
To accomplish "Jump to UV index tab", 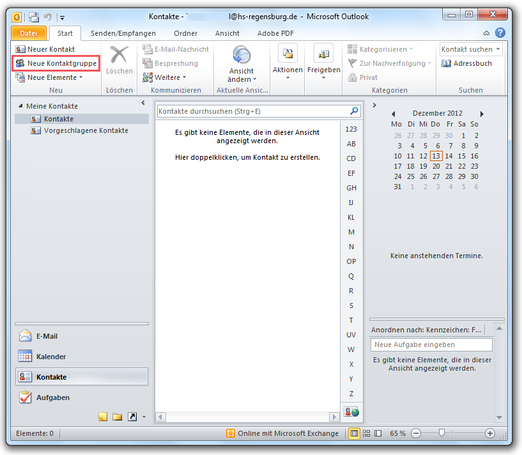I will pyautogui.click(x=351, y=335).
